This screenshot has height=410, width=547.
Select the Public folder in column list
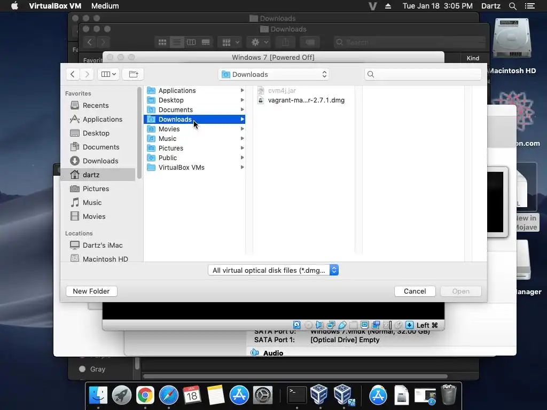pos(194,157)
